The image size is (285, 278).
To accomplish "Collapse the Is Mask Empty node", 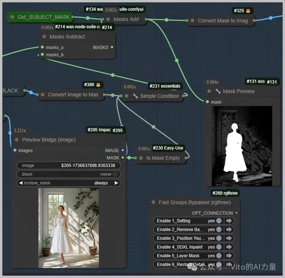I will point(141,158).
